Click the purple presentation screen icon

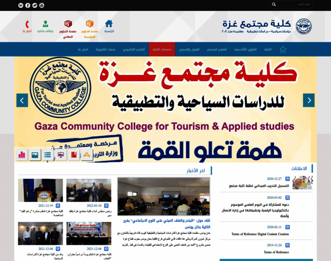tap(61, 155)
